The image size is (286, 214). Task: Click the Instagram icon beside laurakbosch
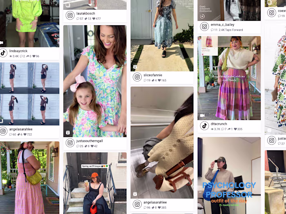coord(70,15)
